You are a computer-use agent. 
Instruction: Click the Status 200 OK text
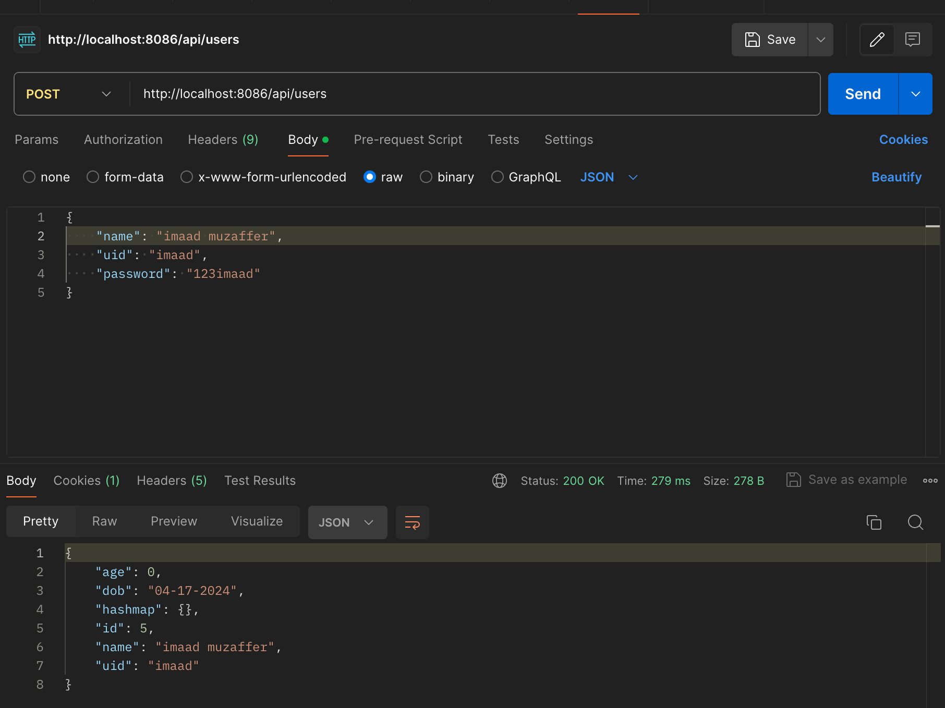562,481
